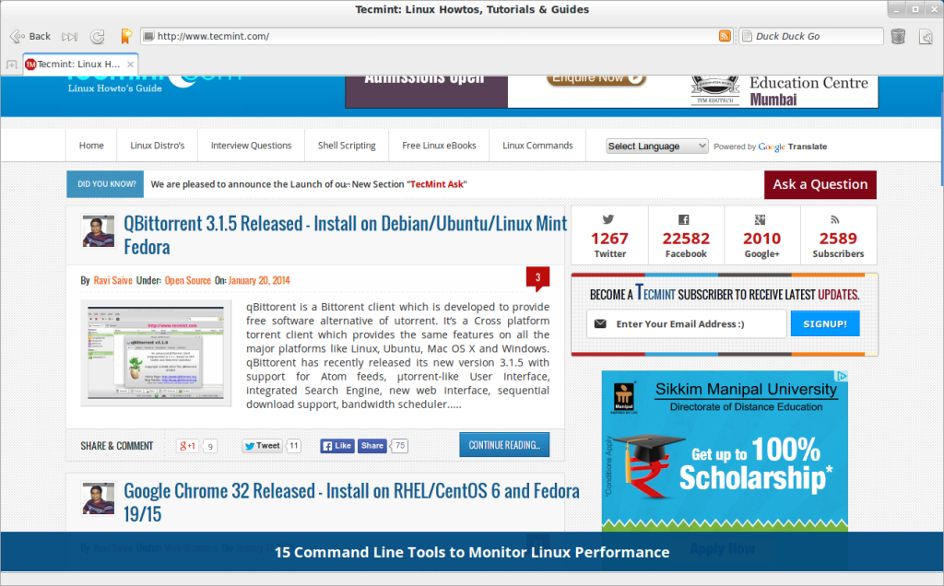The image size is (944, 586).
Task: Reload the page with the refresh icon
Action: point(97,36)
